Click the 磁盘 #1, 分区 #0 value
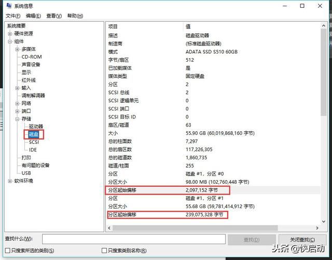Screen dimensions: 332x260 pyautogui.click(x=204, y=174)
